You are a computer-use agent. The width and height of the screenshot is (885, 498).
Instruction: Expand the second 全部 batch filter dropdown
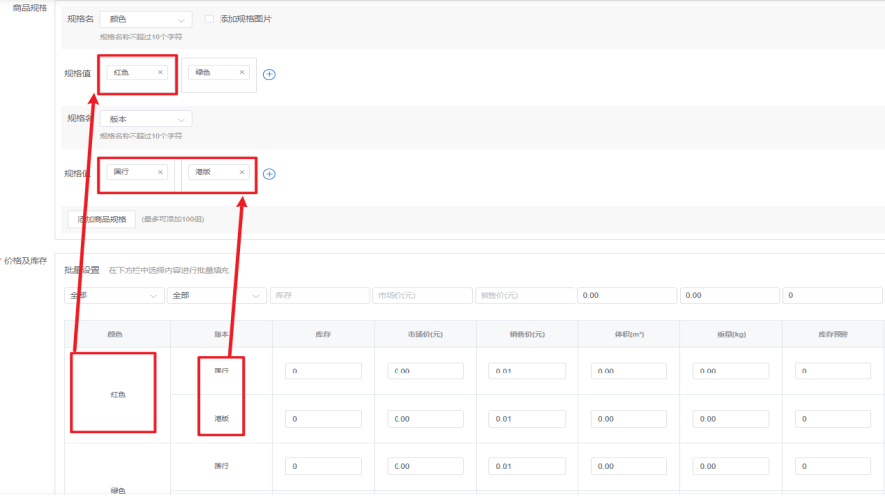[x=217, y=295]
